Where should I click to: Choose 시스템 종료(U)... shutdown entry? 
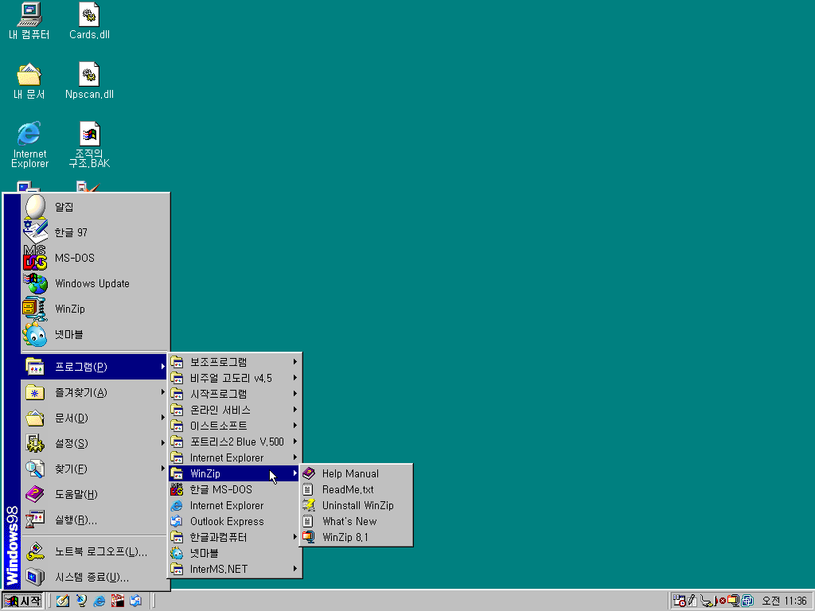(x=96, y=578)
